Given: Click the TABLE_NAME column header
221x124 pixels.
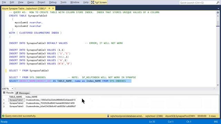Looking at the screenshot, I should 16,97.
